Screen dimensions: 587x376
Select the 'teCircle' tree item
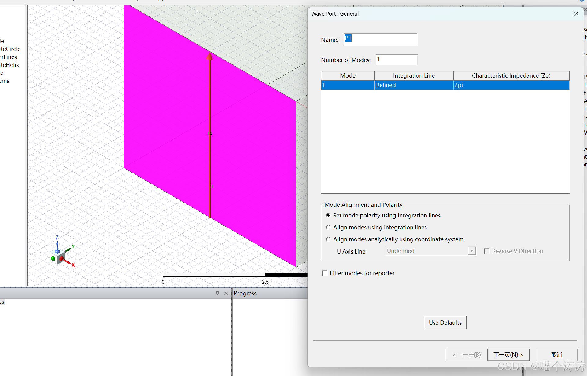coord(10,49)
